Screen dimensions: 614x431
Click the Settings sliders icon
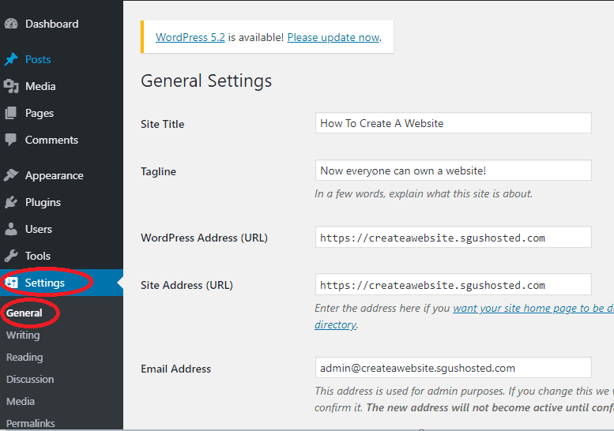[11, 283]
